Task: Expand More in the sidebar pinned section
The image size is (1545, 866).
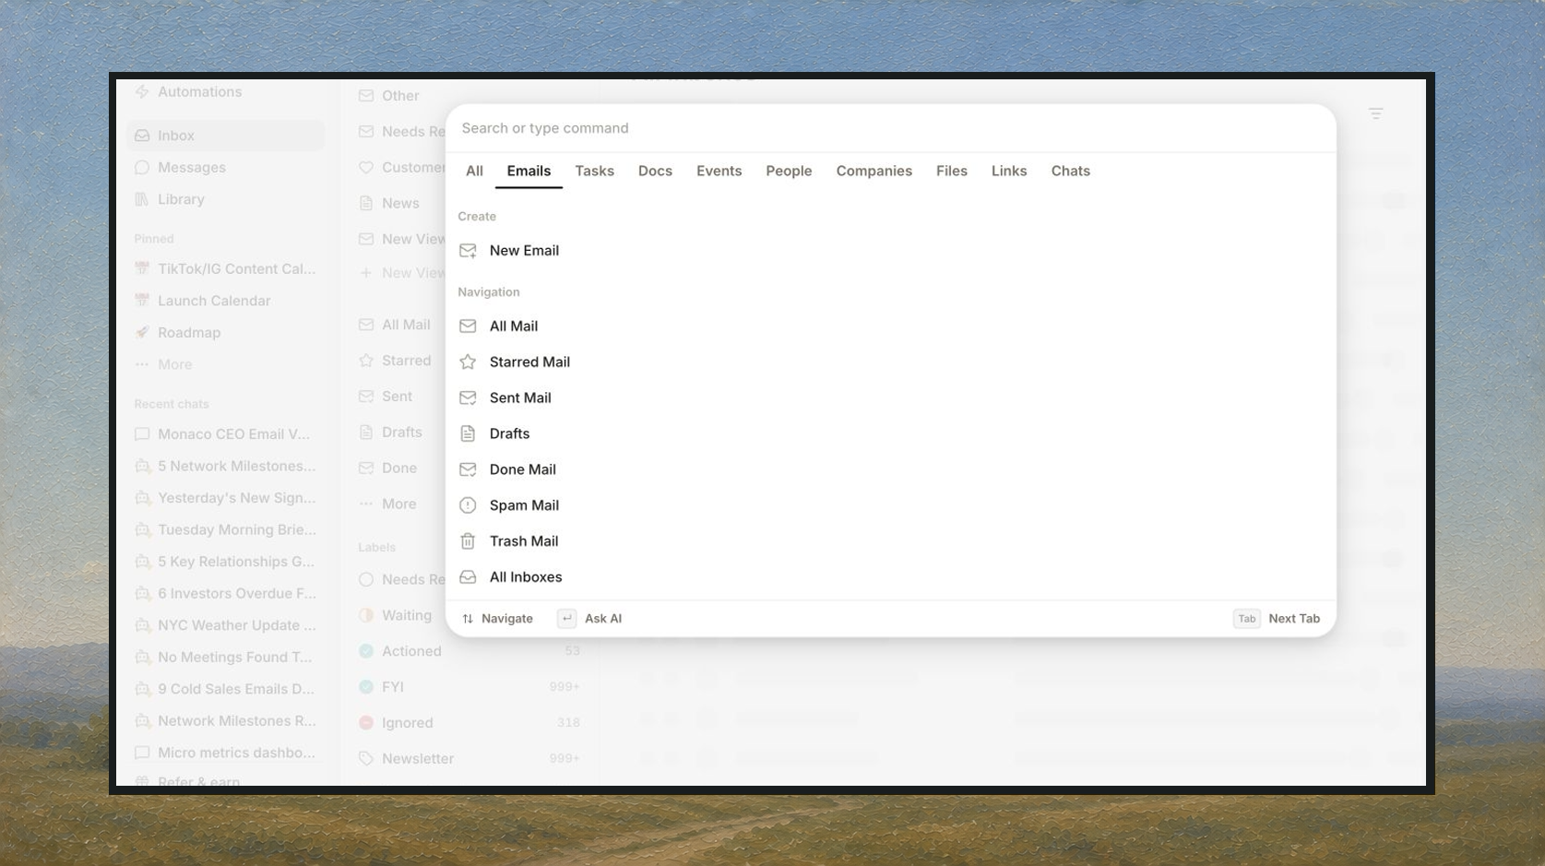Action: click(x=174, y=364)
